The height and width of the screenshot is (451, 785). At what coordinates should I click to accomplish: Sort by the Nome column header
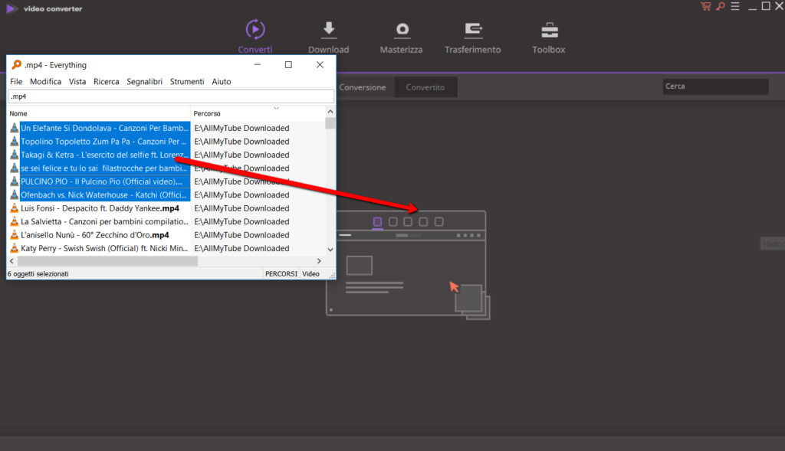(99, 113)
